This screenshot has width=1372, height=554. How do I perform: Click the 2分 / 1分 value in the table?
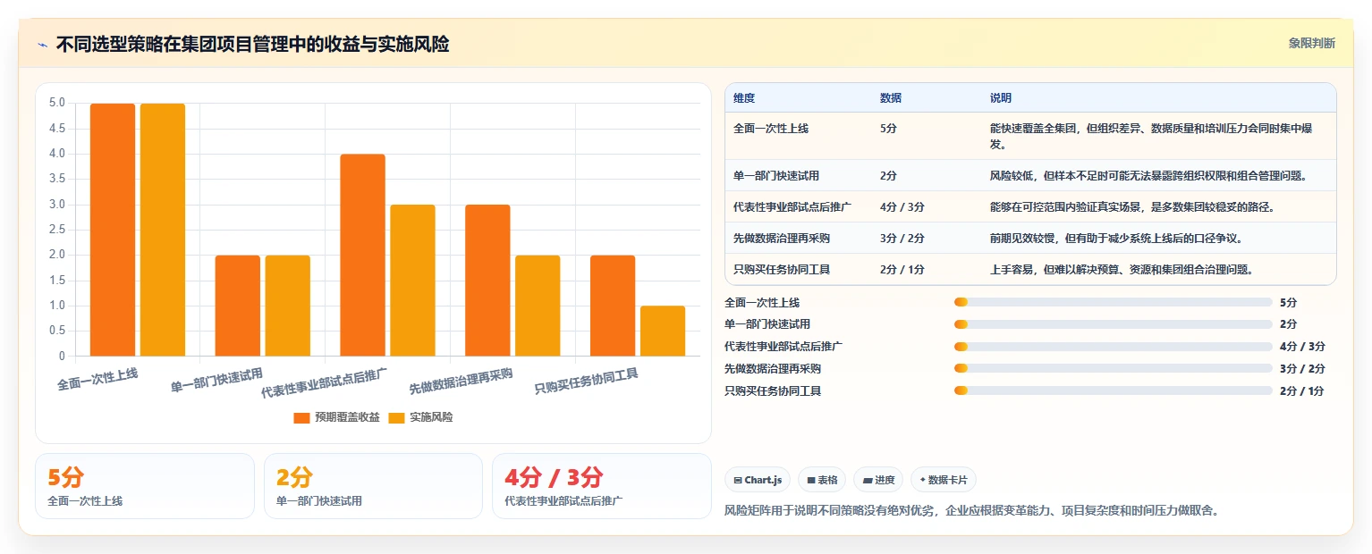902,270
